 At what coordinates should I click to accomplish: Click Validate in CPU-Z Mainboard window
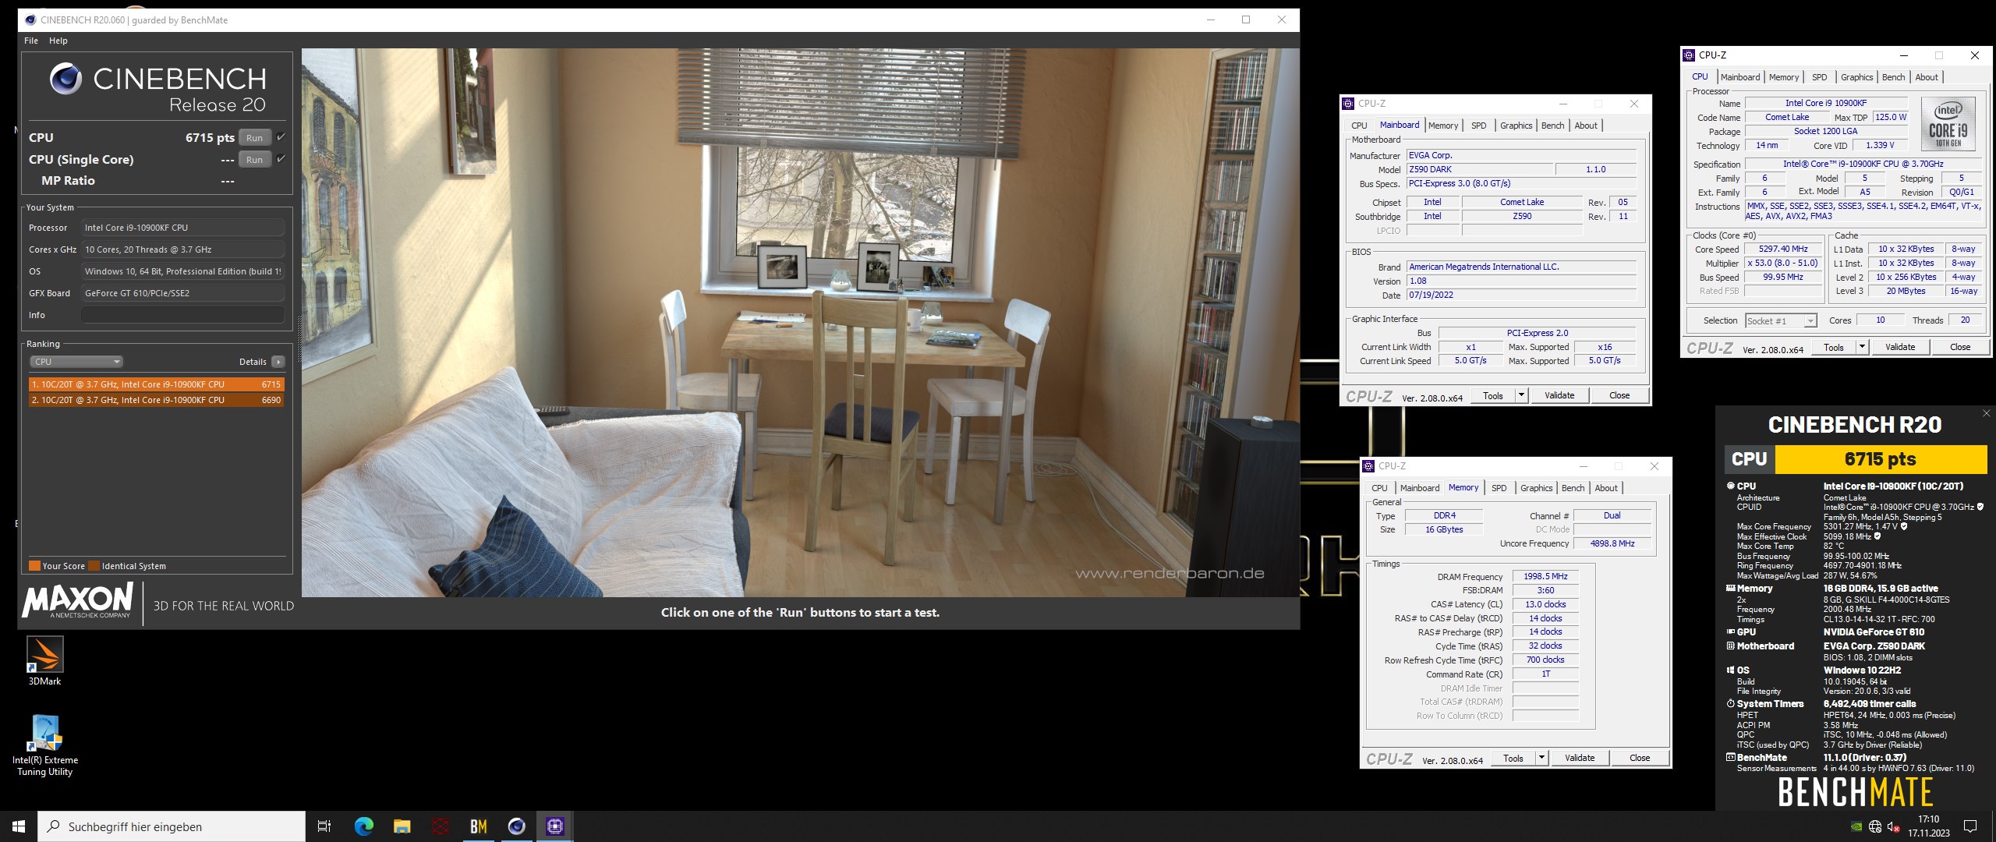point(1559,395)
